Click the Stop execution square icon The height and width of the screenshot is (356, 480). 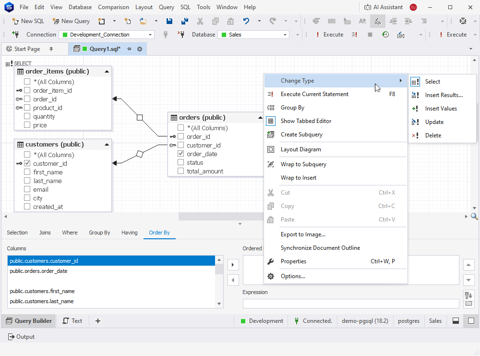(370, 35)
